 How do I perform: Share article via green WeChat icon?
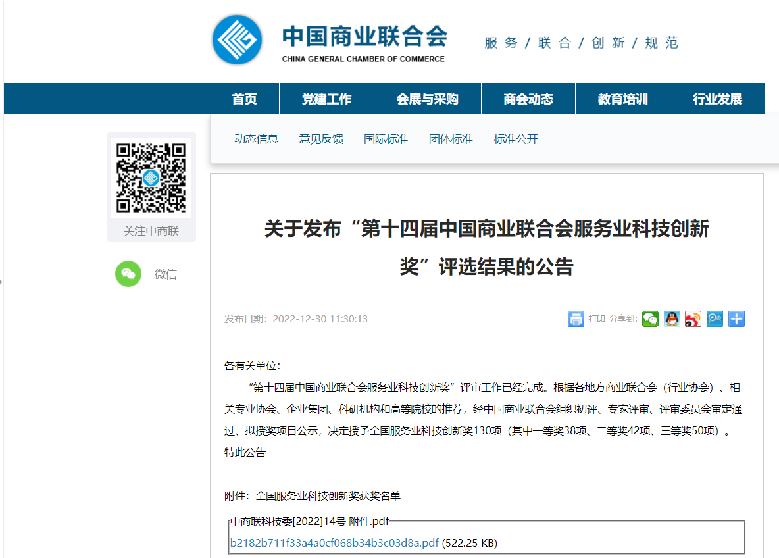(x=650, y=319)
